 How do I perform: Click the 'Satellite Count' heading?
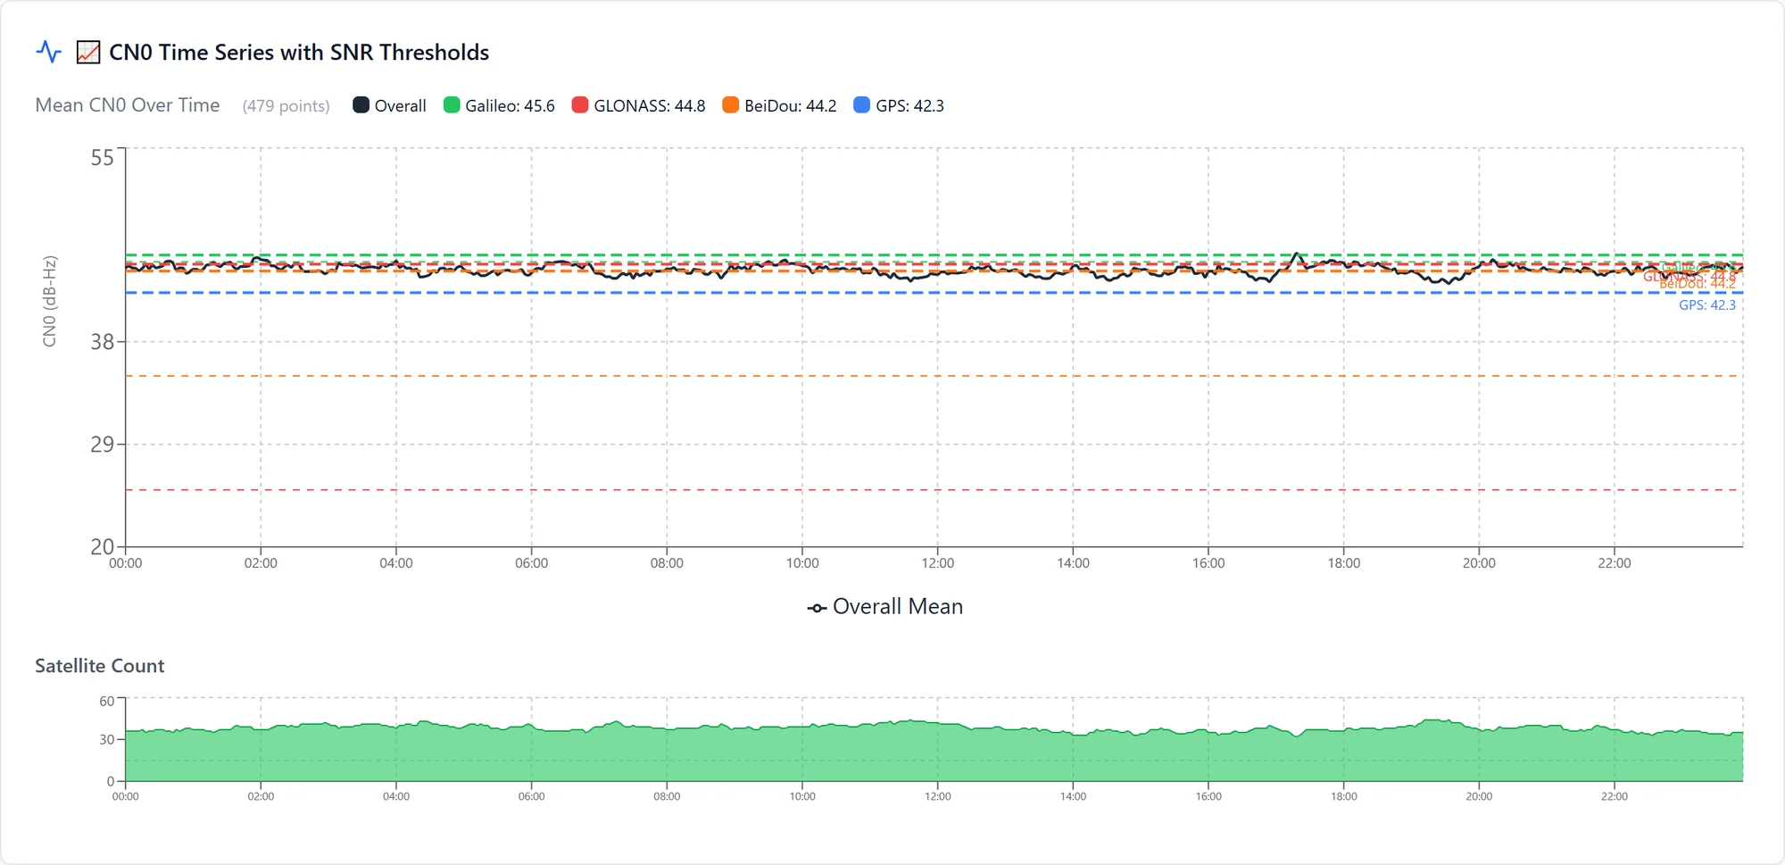[100, 666]
